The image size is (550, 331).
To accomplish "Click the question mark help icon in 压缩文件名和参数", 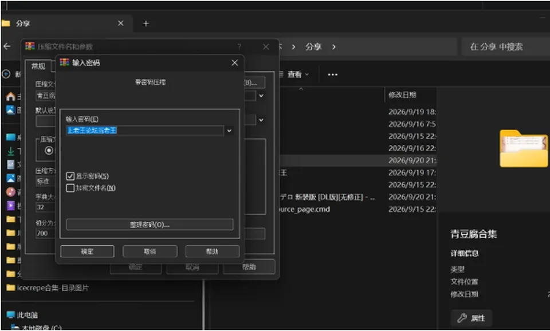I will (x=239, y=46).
